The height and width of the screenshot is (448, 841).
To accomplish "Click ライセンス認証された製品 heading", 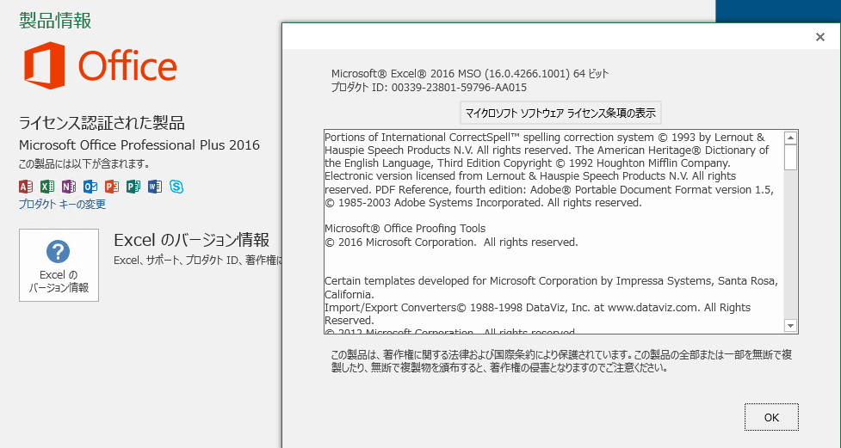I will tap(102, 123).
